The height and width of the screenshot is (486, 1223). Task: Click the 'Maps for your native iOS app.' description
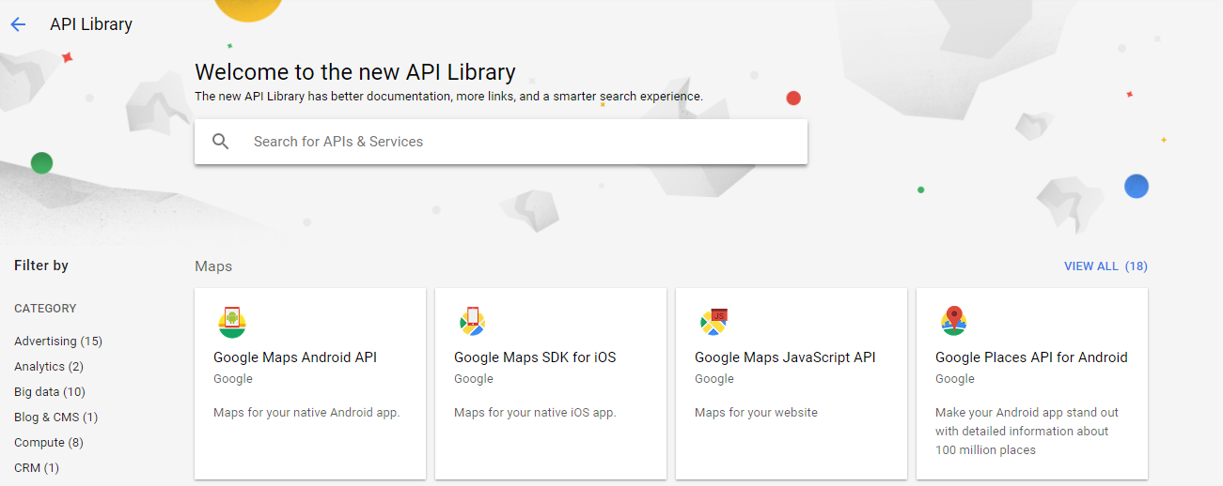[535, 413]
